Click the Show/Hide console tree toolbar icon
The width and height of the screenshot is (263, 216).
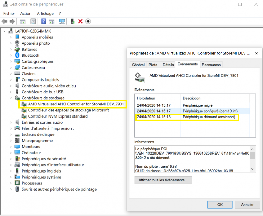[x=23, y=21]
